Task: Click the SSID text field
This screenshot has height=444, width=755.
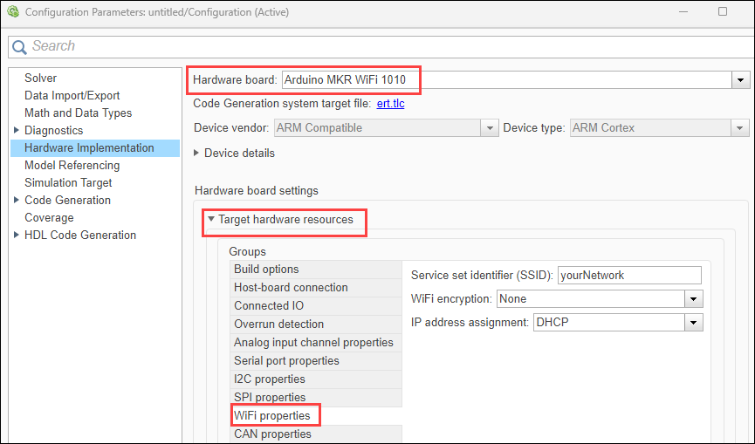Action: pos(629,276)
